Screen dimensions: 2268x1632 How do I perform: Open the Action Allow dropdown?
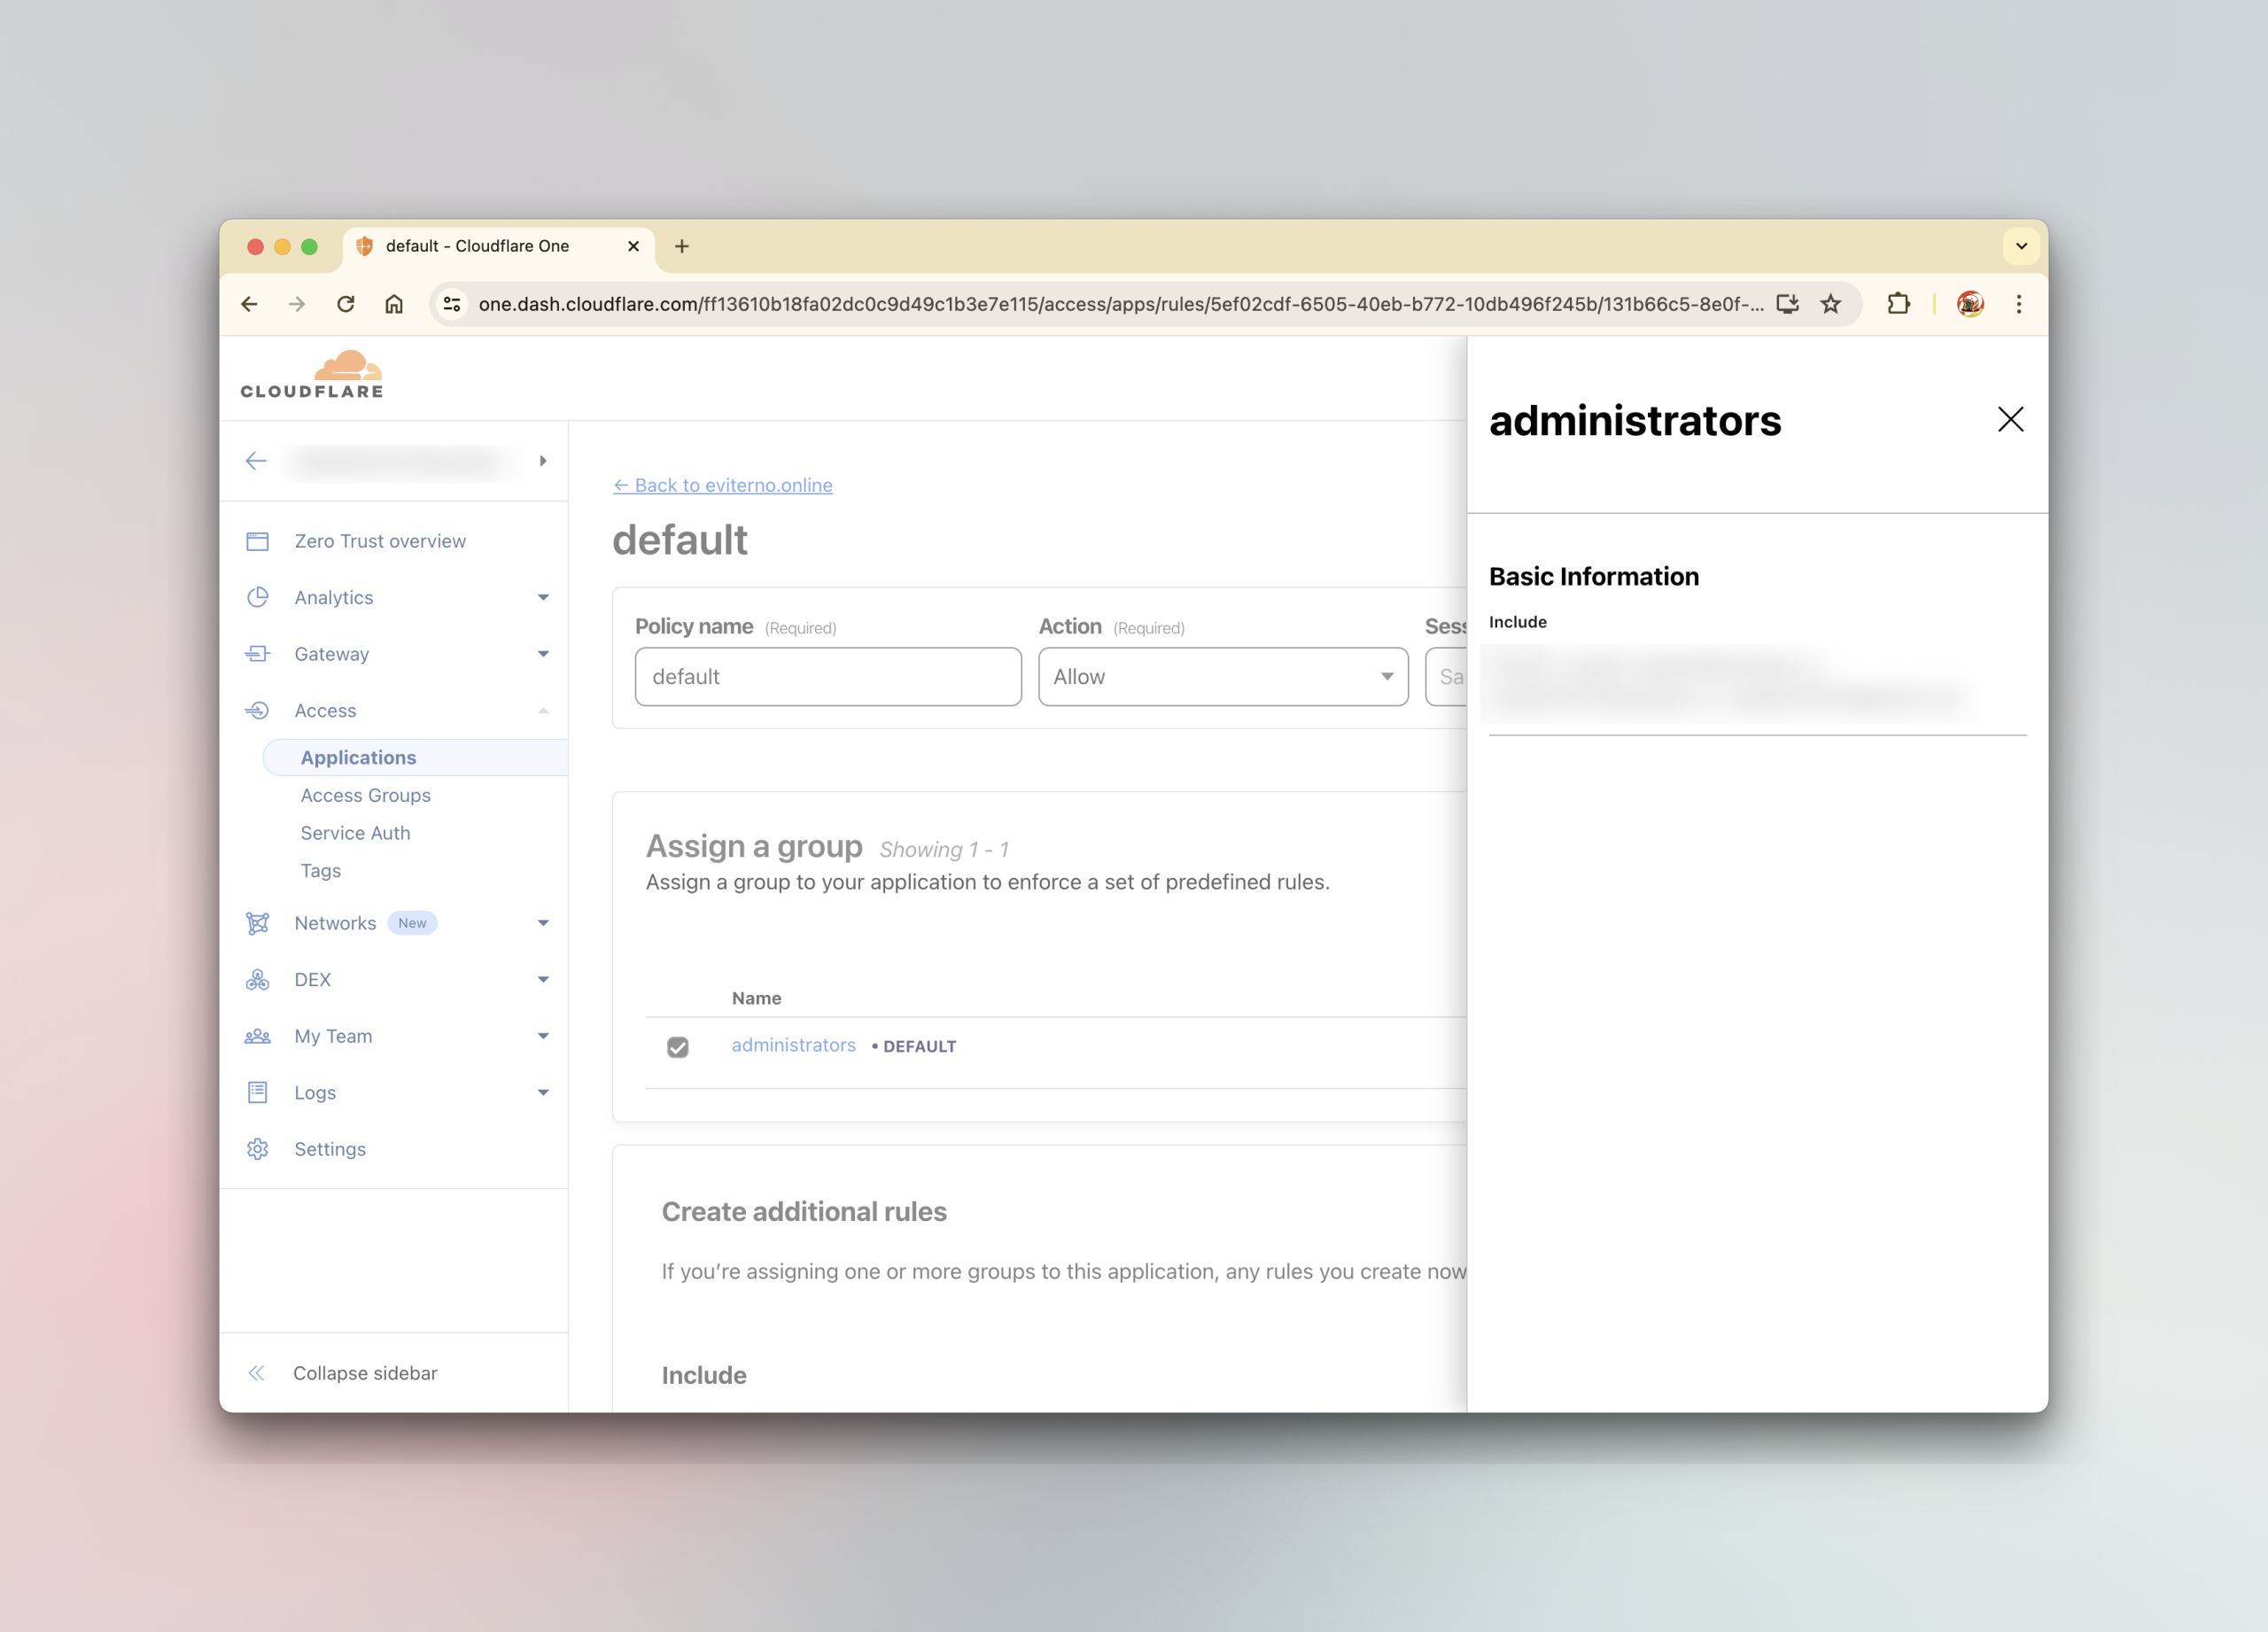pyautogui.click(x=1223, y=677)
